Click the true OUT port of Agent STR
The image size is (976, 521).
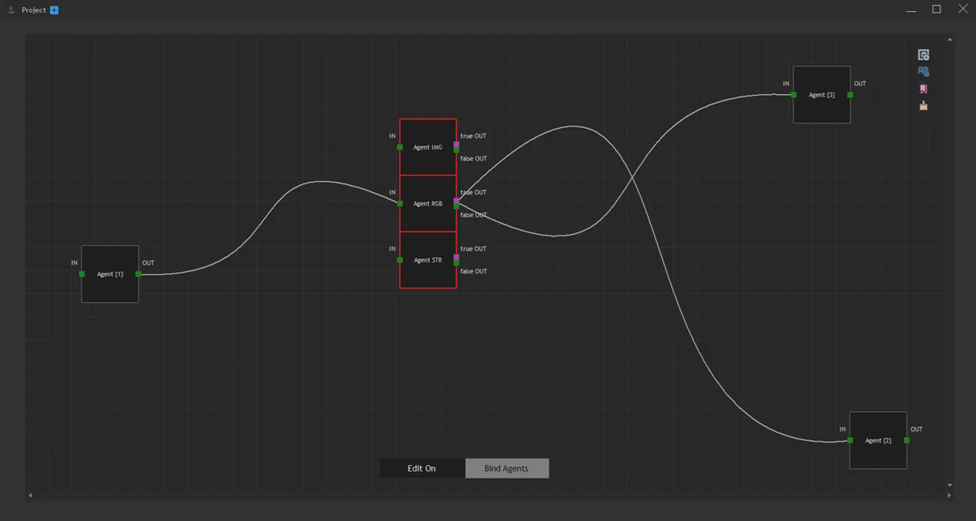tap(456, 257)
